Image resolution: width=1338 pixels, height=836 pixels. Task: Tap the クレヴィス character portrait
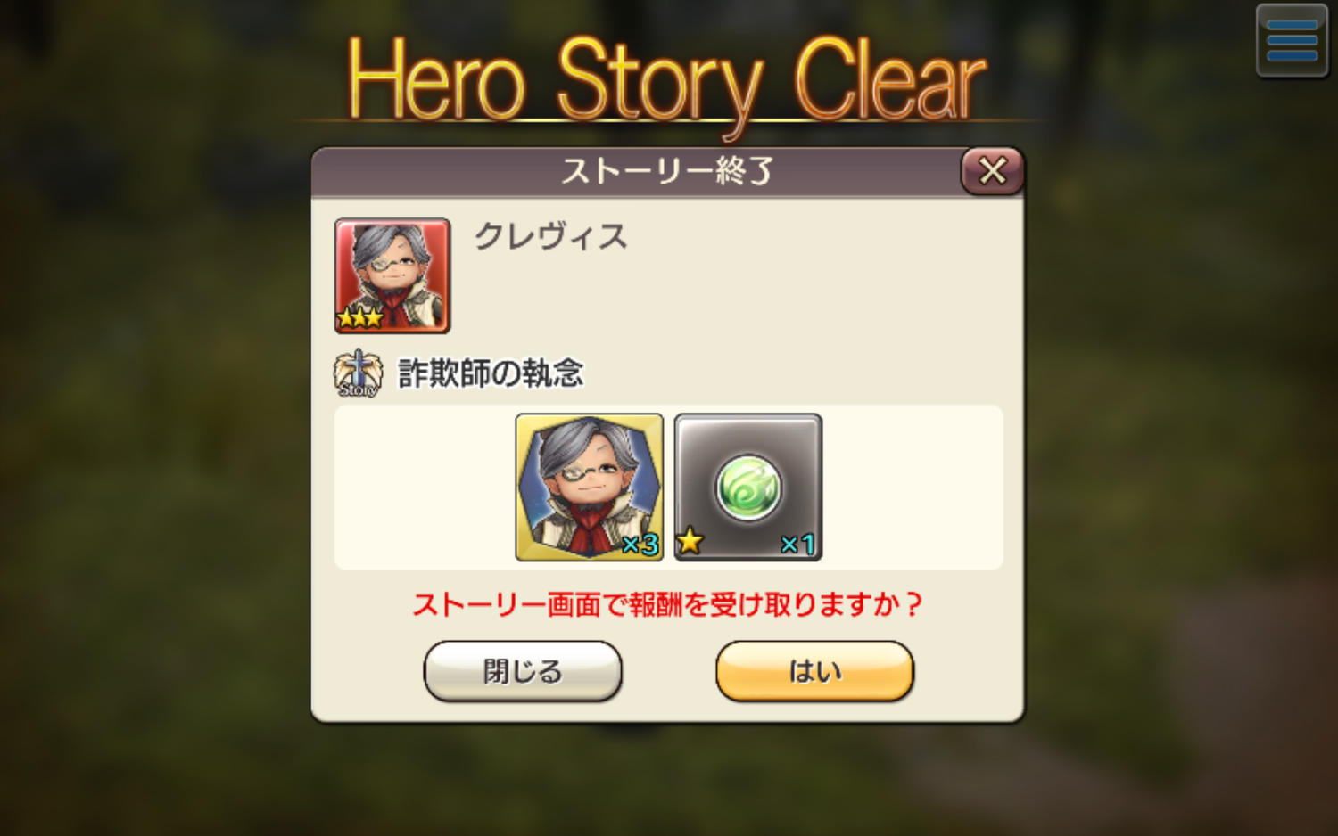tap(392, 275)
